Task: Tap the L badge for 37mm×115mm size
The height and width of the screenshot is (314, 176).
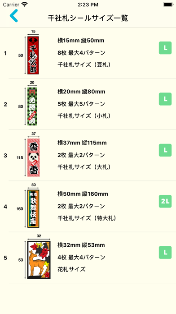Action: point(165,150)
